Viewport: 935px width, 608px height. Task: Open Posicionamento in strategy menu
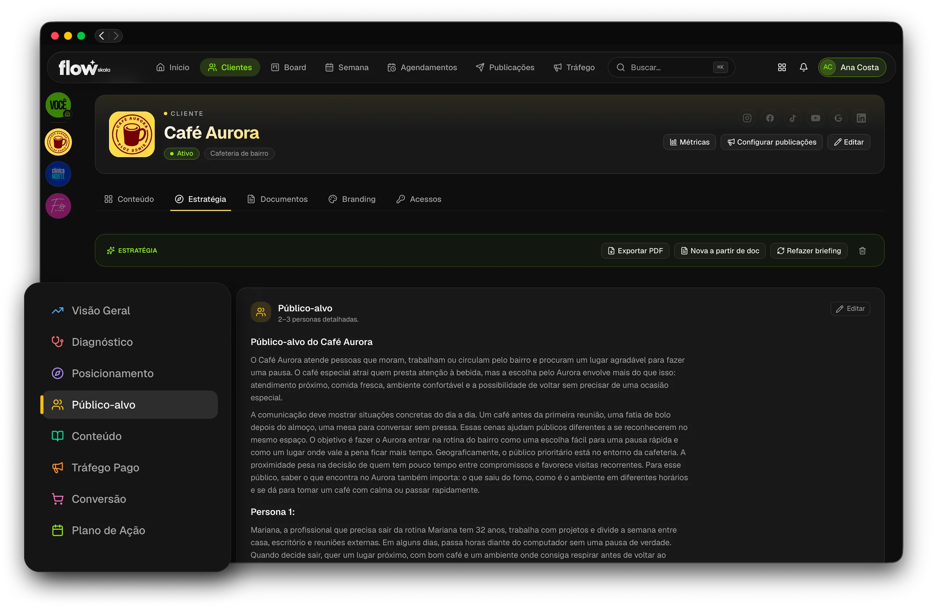[130, 373]
